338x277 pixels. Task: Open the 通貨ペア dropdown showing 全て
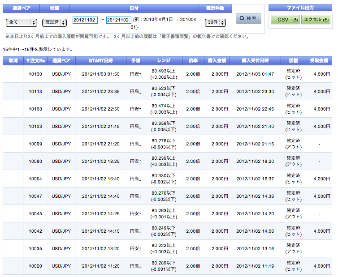tap(22, 23)
